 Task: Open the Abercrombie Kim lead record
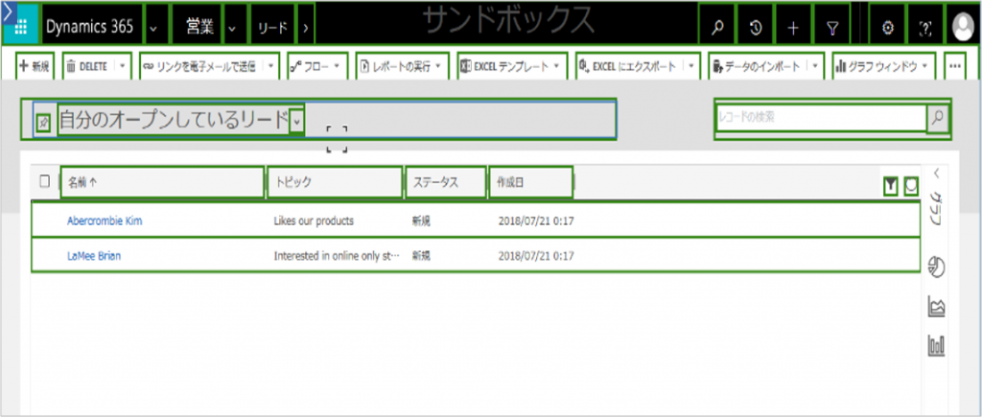click(x=104, y=220)
